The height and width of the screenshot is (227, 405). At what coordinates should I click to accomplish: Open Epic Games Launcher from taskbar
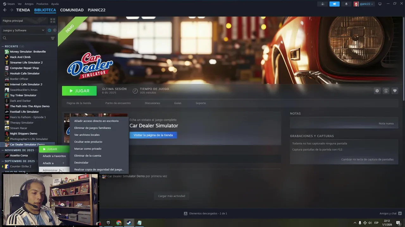point(109,223)
